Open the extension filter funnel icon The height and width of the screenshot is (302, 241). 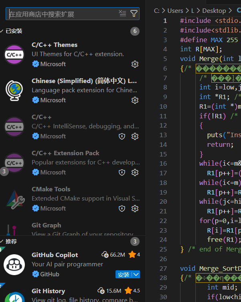(x=134, y=14)
